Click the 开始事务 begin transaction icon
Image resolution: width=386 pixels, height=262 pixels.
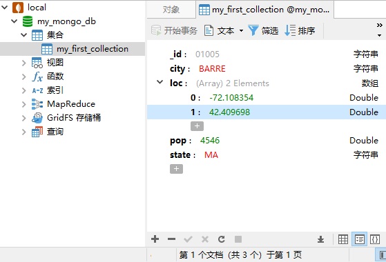(x=156, y=31)
